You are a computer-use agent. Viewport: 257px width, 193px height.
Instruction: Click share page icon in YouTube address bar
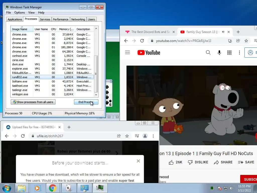238,41
